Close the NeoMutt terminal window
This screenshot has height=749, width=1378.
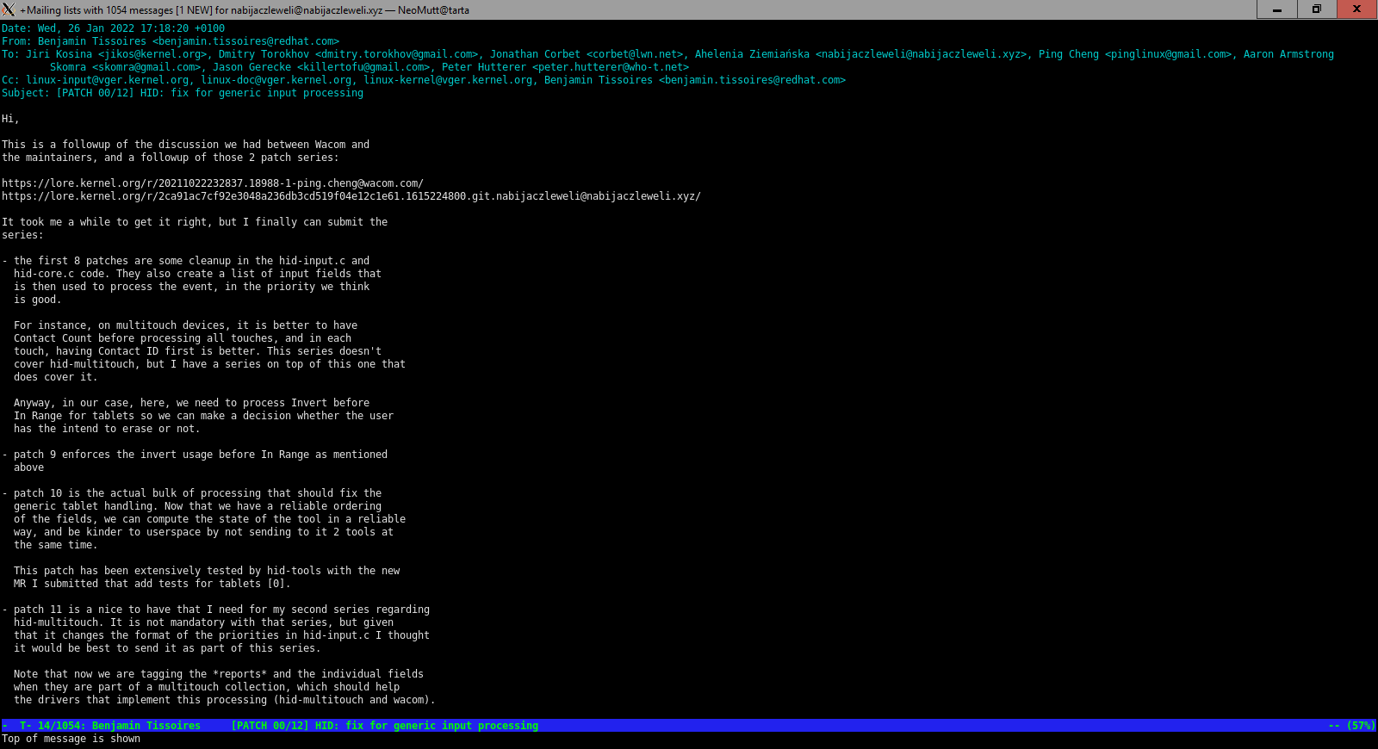click(x=1356, y=9)
